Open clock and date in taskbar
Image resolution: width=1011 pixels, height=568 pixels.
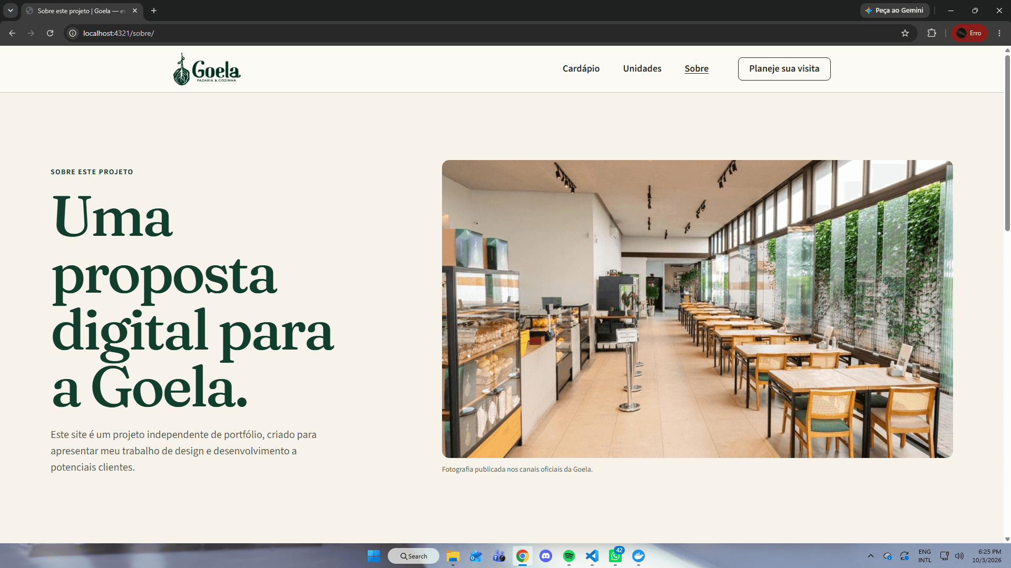pyautogui.click(x=987, y=556)
